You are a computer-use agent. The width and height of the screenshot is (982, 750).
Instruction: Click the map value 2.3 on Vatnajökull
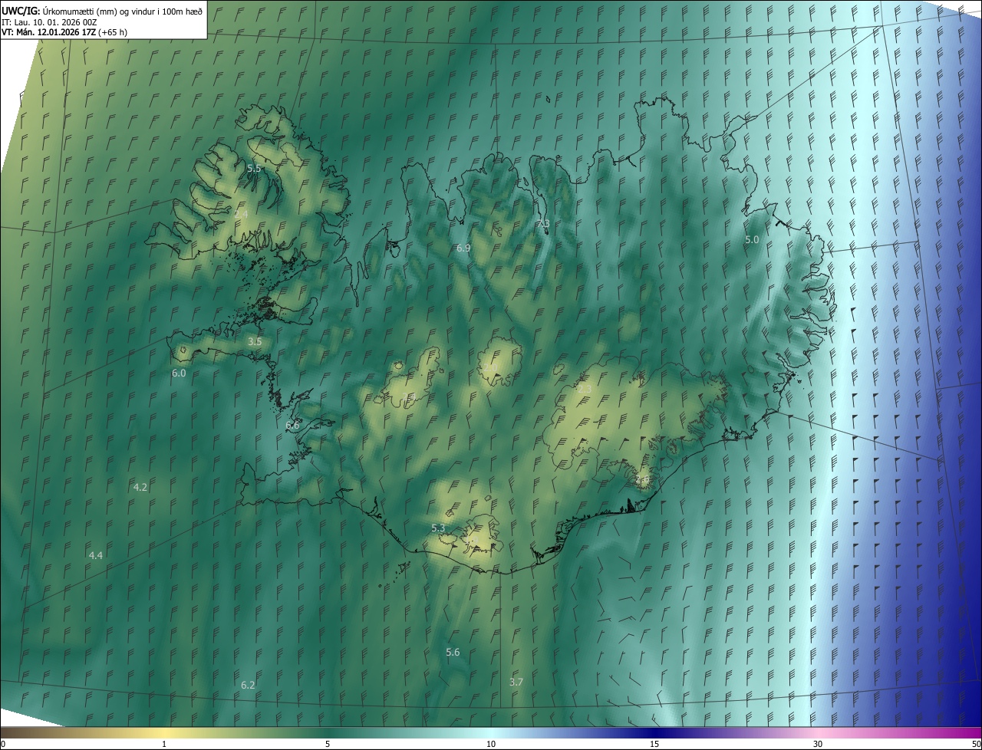click(x=585, y=390)
